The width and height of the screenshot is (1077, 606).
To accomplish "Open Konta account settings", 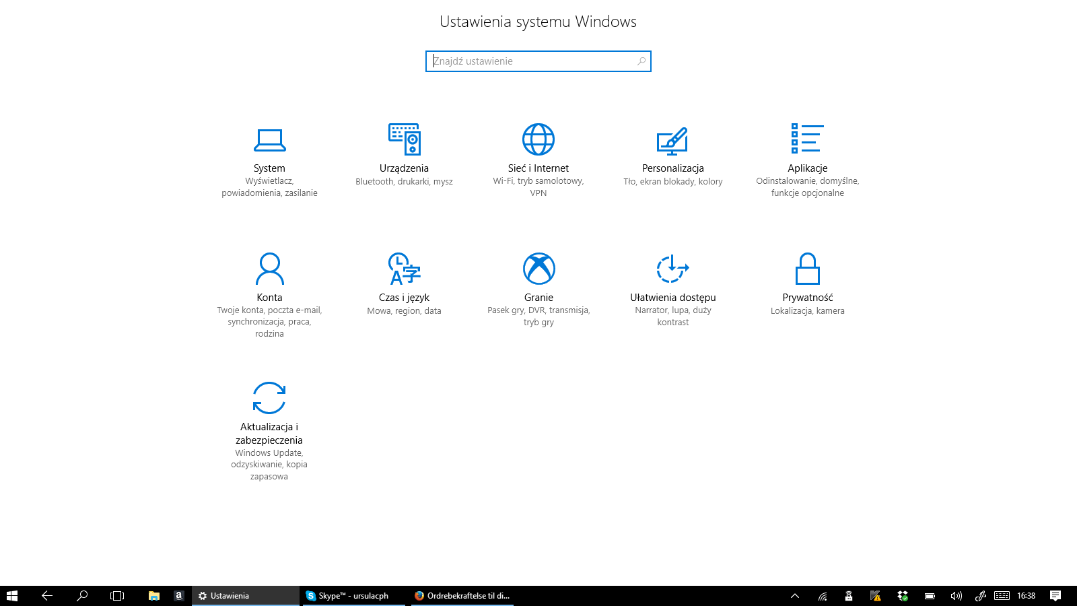I will pyautogui.click(x=269, y=295).
